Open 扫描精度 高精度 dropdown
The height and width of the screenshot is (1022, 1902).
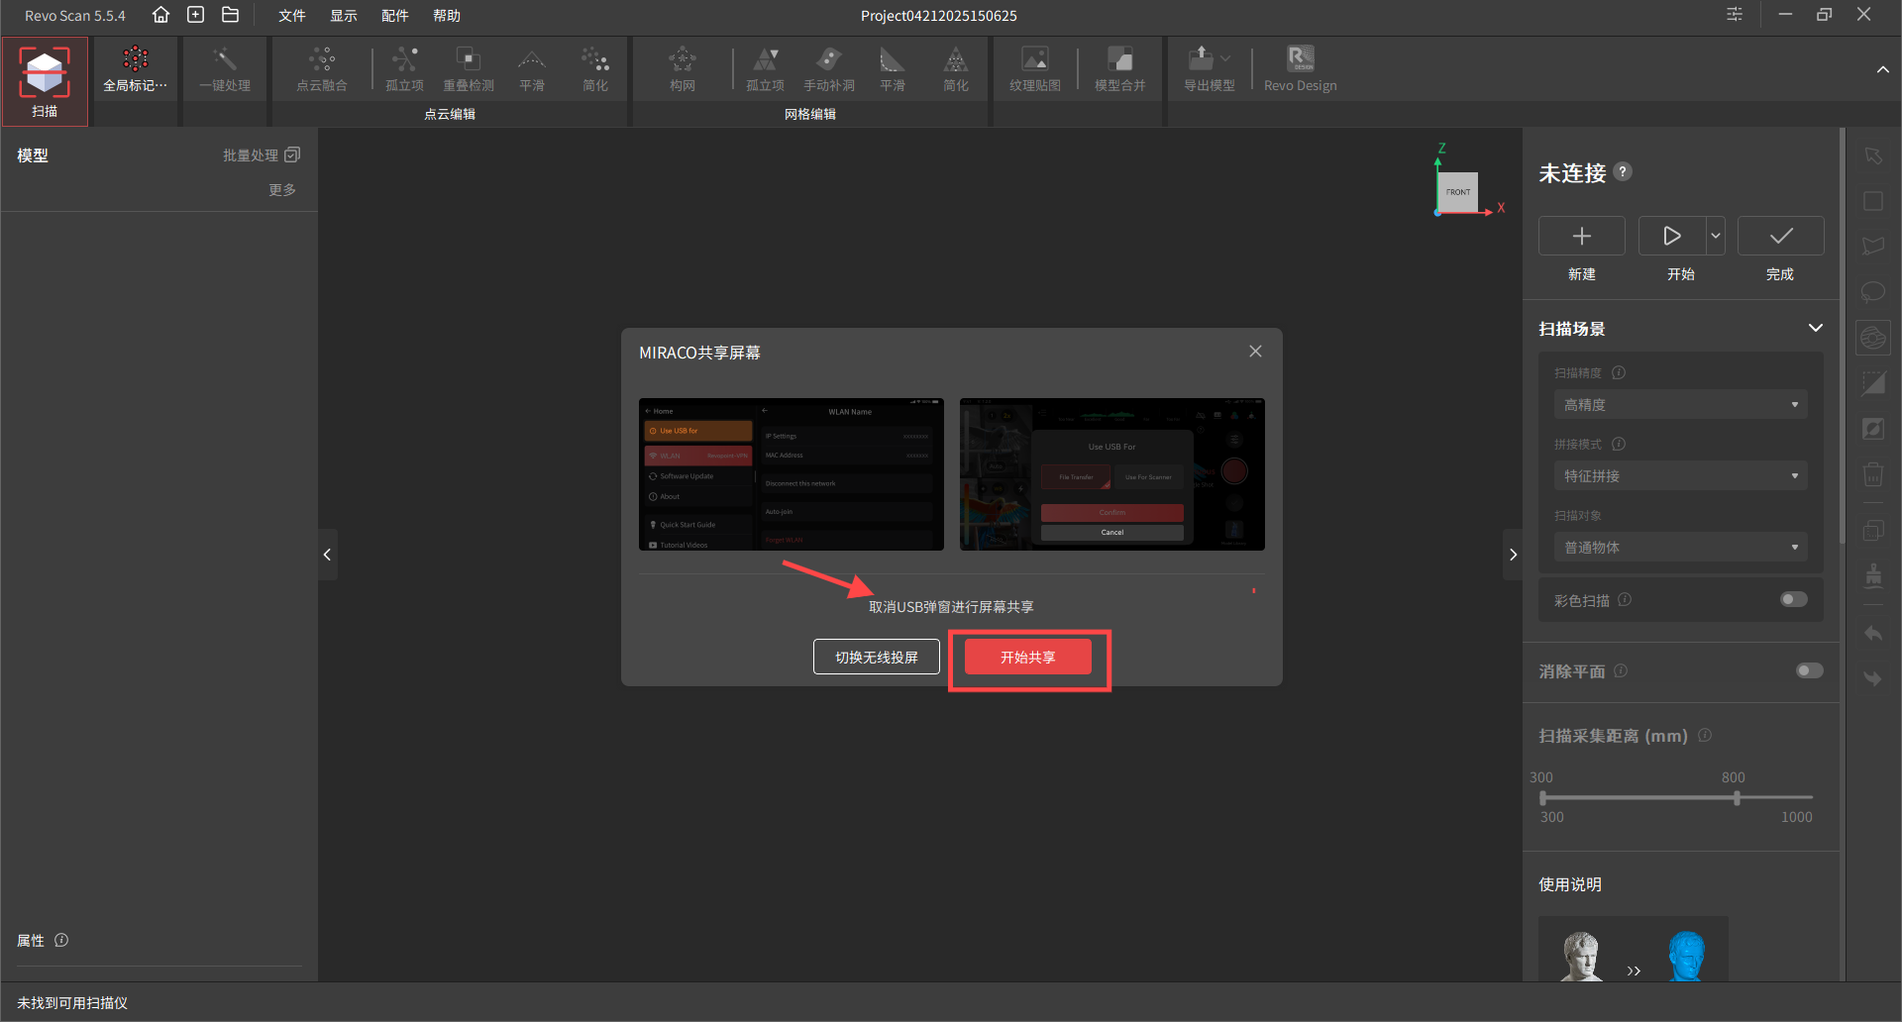coord(1681,404)
